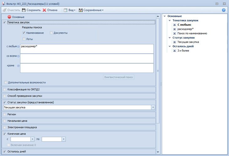The height and width of the screenshot is (156, 229).
Task: Click the Save (Сохранить) disk icon
Action: coord(24,10)
